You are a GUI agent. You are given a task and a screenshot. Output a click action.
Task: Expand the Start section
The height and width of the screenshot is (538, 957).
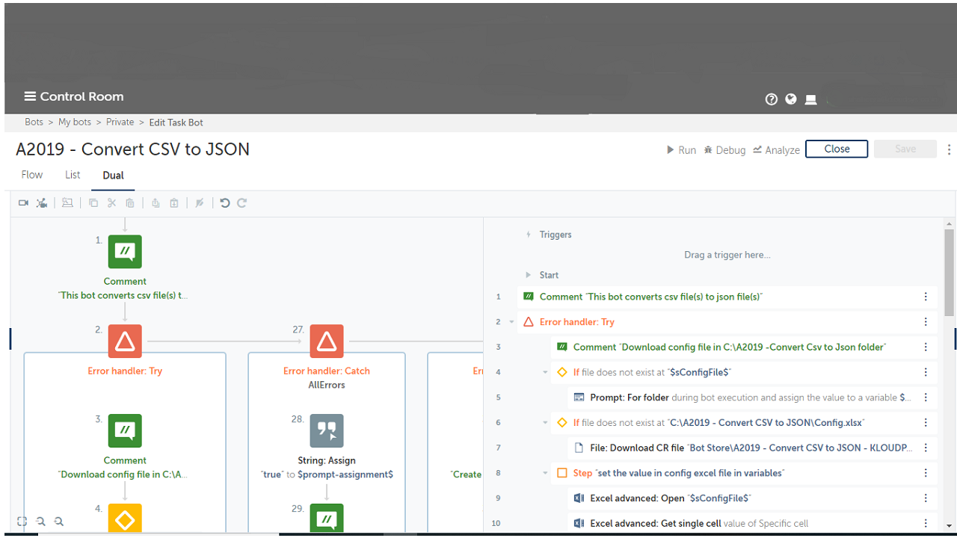point(529,275)
